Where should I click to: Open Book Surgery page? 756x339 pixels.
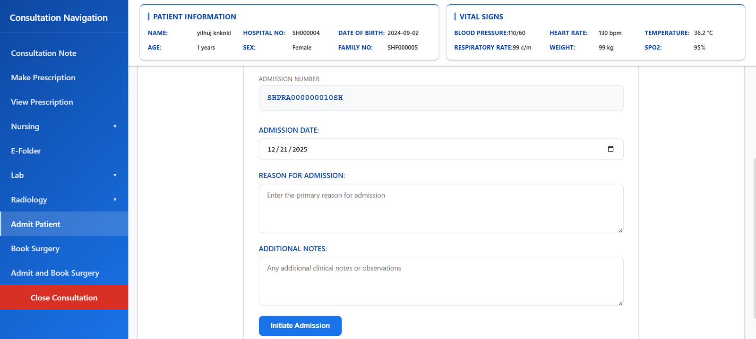coord(35,249)
